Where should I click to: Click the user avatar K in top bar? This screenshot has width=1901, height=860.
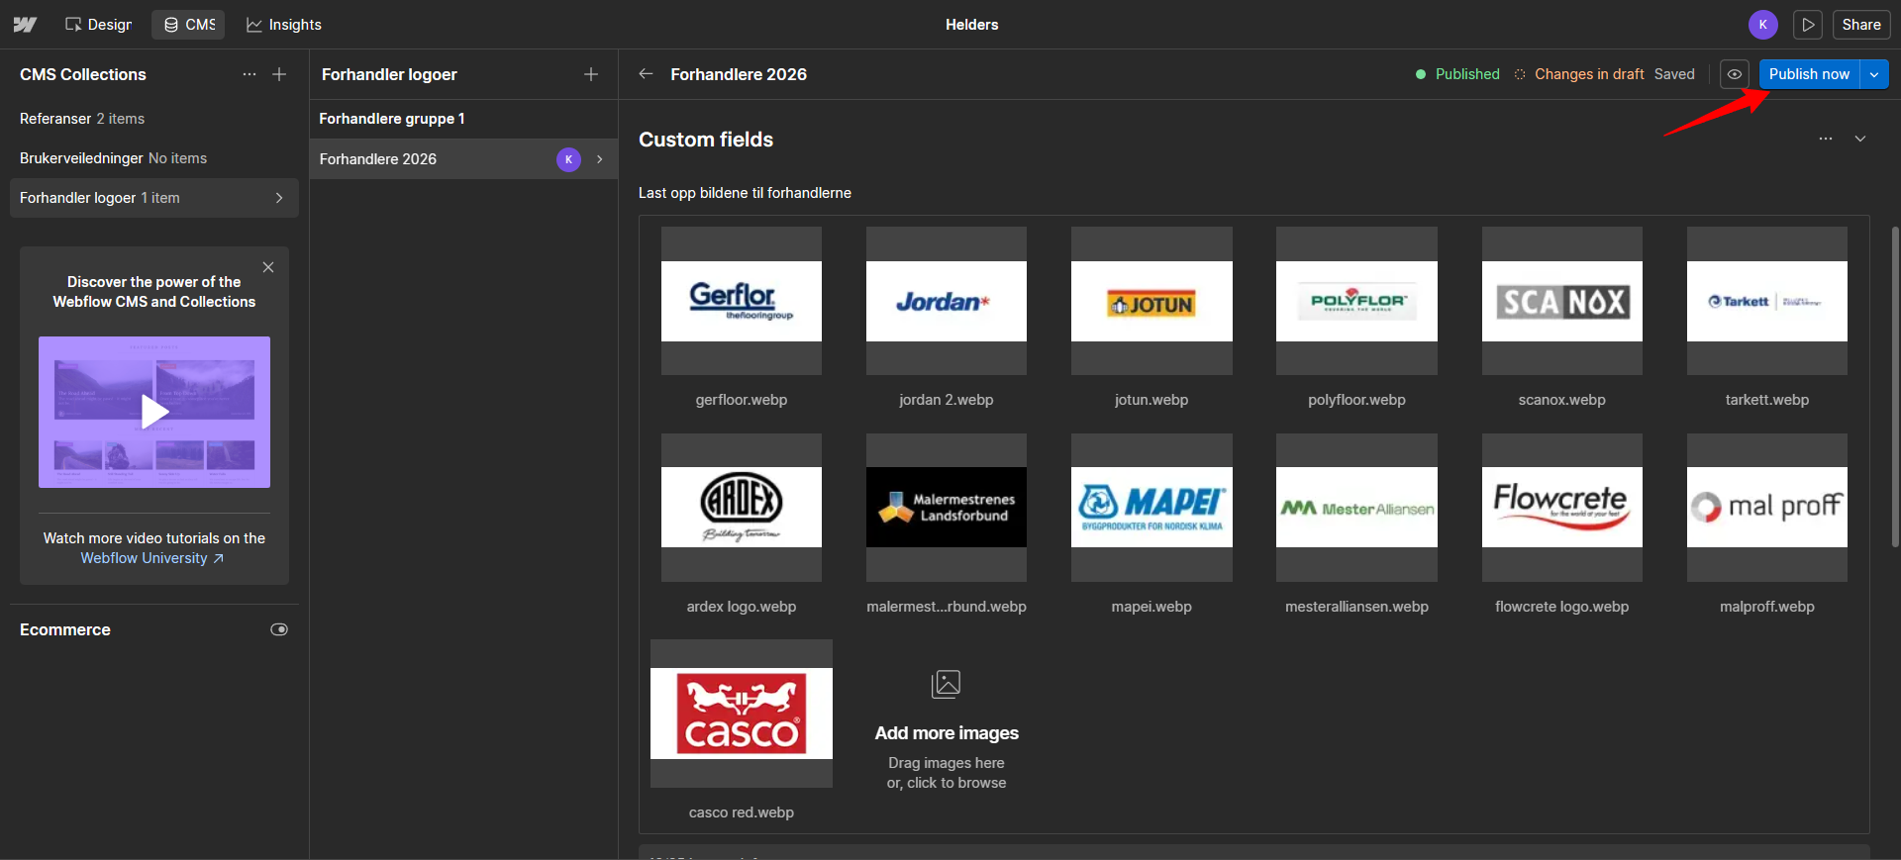click(1762, 25)
